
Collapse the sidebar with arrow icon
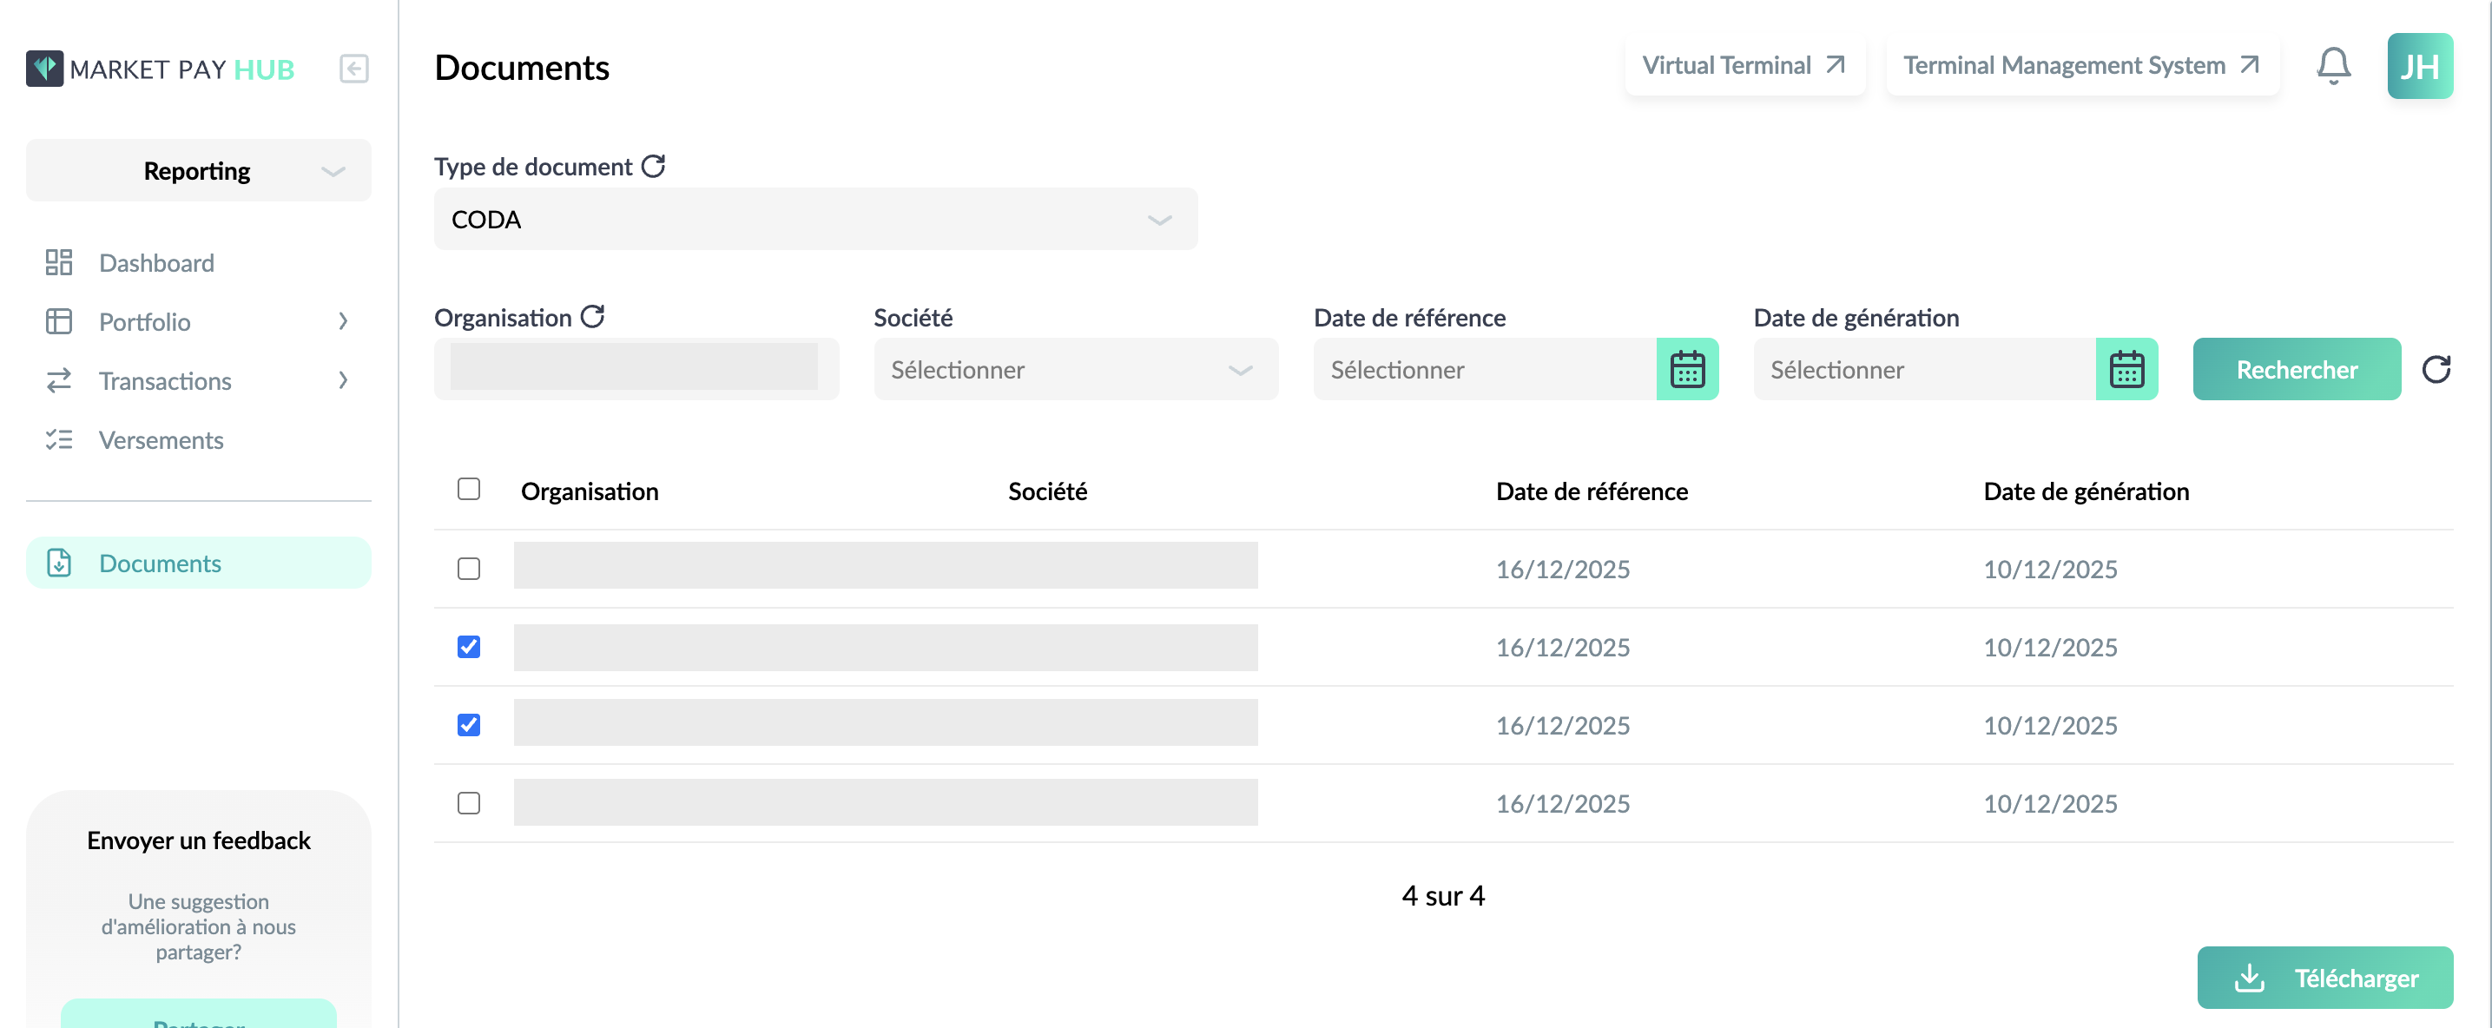click(x=354, y=69)
